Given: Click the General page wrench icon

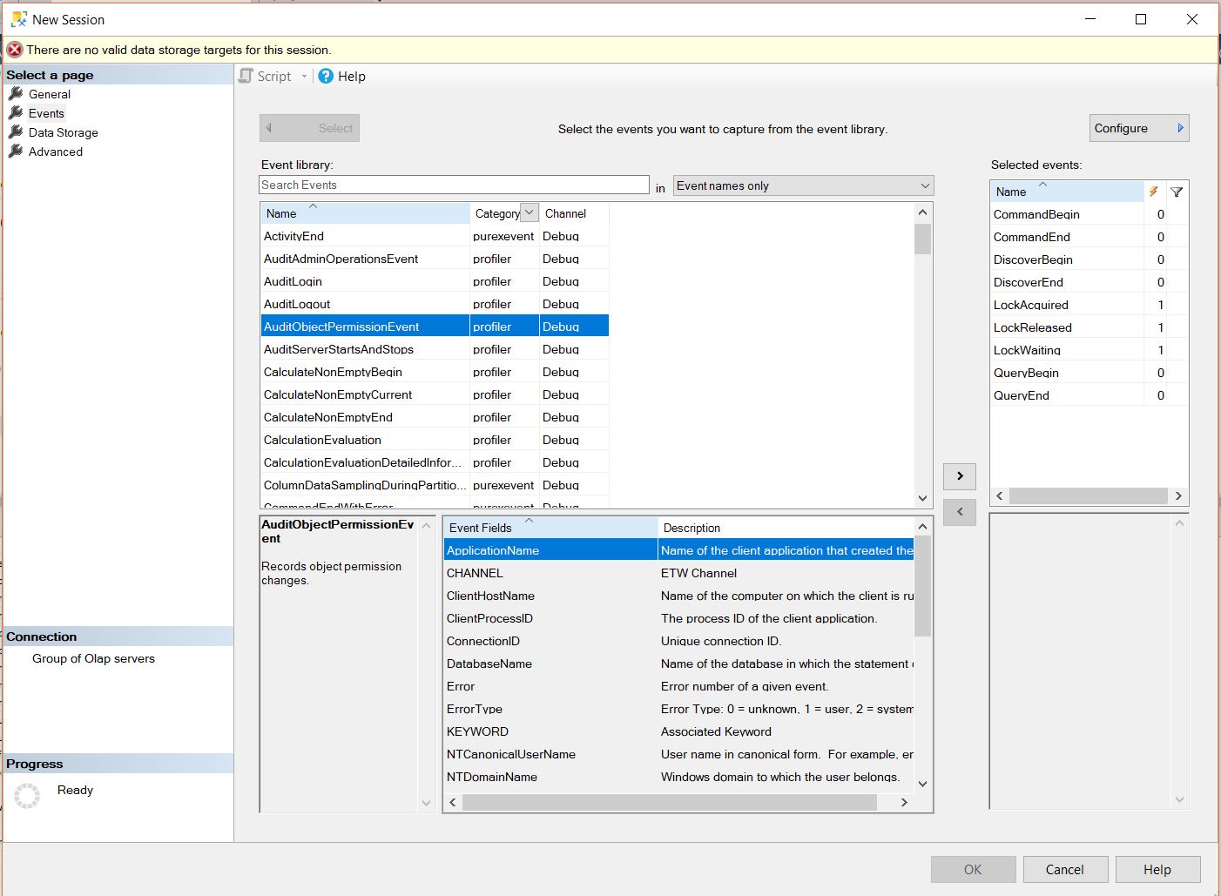Looking at the screenshot, I should coord(16,93).
